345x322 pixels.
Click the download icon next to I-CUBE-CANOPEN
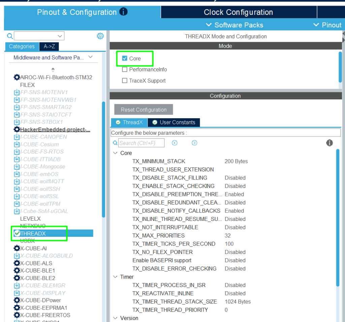click(x=17, y=137)
